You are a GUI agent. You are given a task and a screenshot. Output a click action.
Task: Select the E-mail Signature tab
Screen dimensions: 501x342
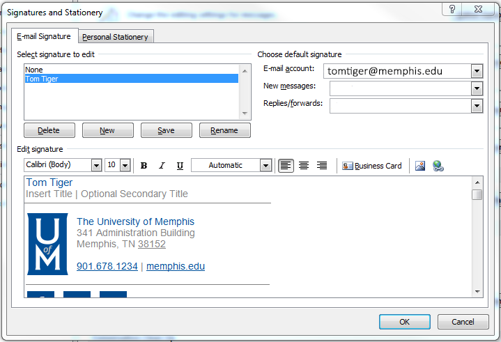pyautogui.click(x=44, y=36)
